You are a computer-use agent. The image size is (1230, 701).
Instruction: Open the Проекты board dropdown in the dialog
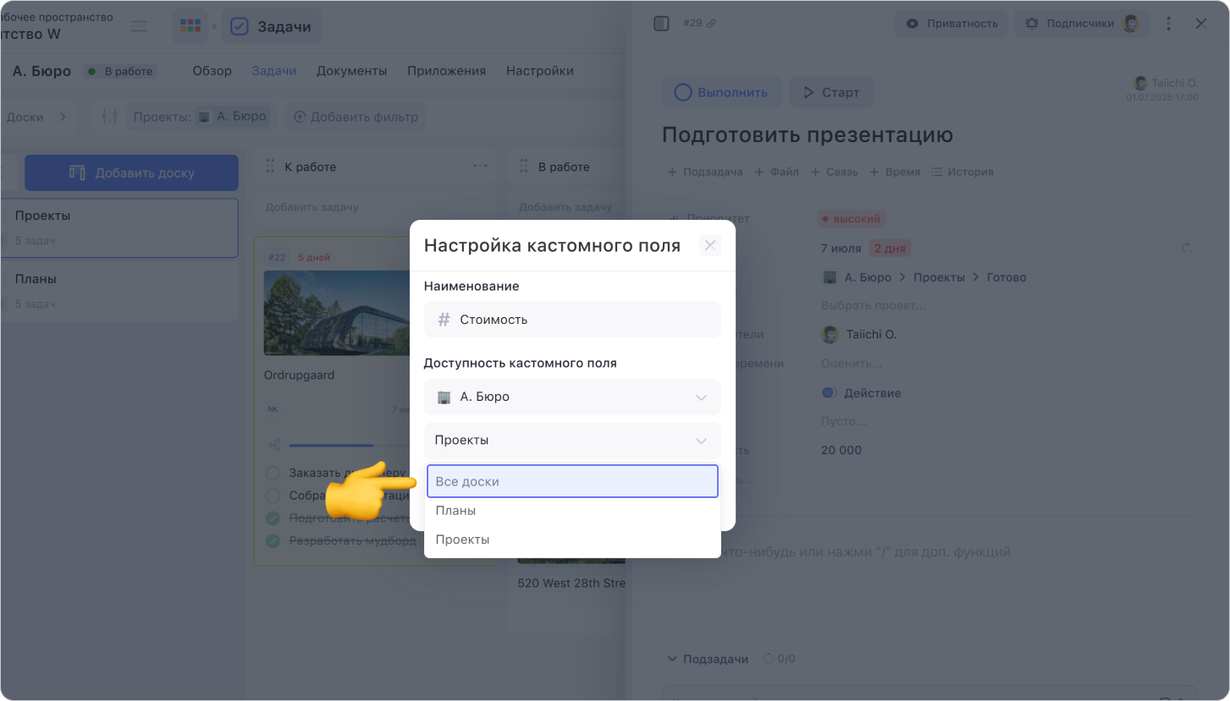572,440
